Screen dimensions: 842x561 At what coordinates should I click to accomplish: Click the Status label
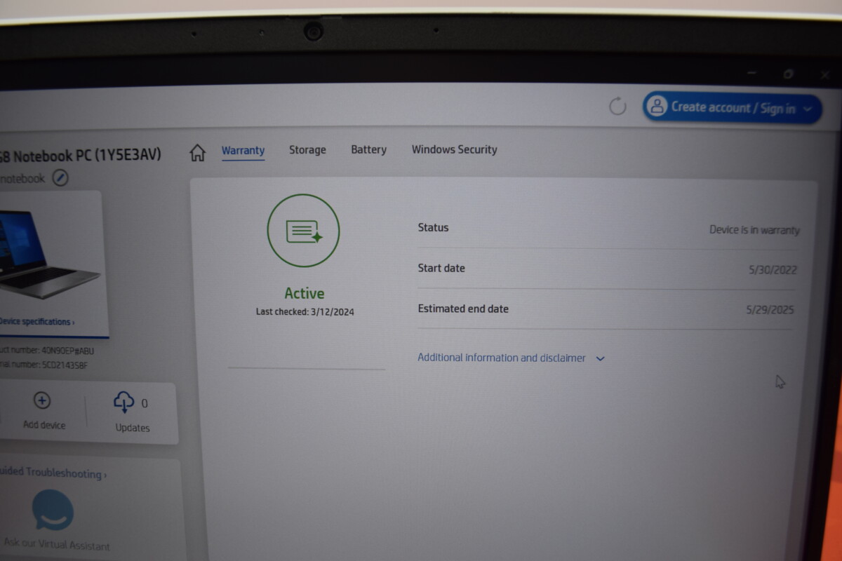click(433, 227)
